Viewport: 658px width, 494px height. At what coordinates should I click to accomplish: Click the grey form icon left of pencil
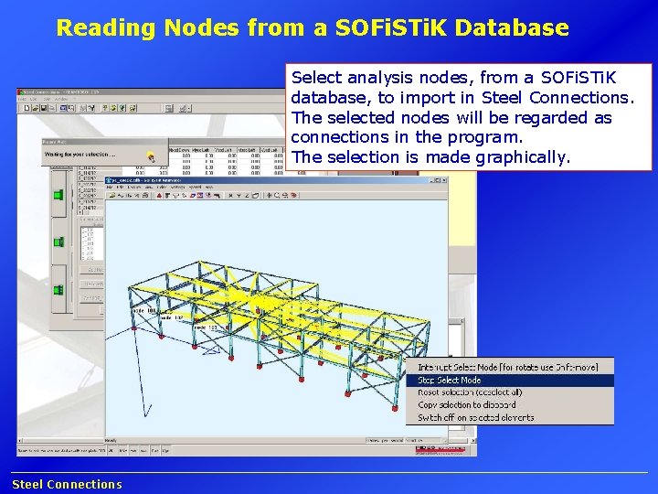169,108
